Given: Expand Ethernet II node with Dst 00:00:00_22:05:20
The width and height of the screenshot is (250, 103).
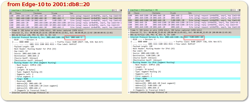Looking at the screenshot, I should click(x=129, y=33).
